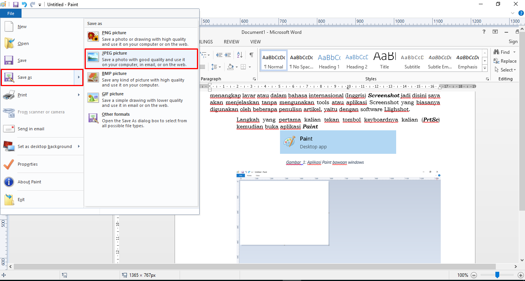Viewport: 525px width, 281px height.
Task: Click the GIF picture icon
Action: (93, 98)
